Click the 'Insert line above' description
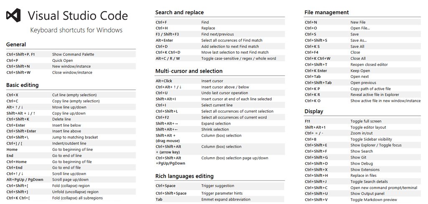Screen dimensions: 428x204 coord(66,131)
